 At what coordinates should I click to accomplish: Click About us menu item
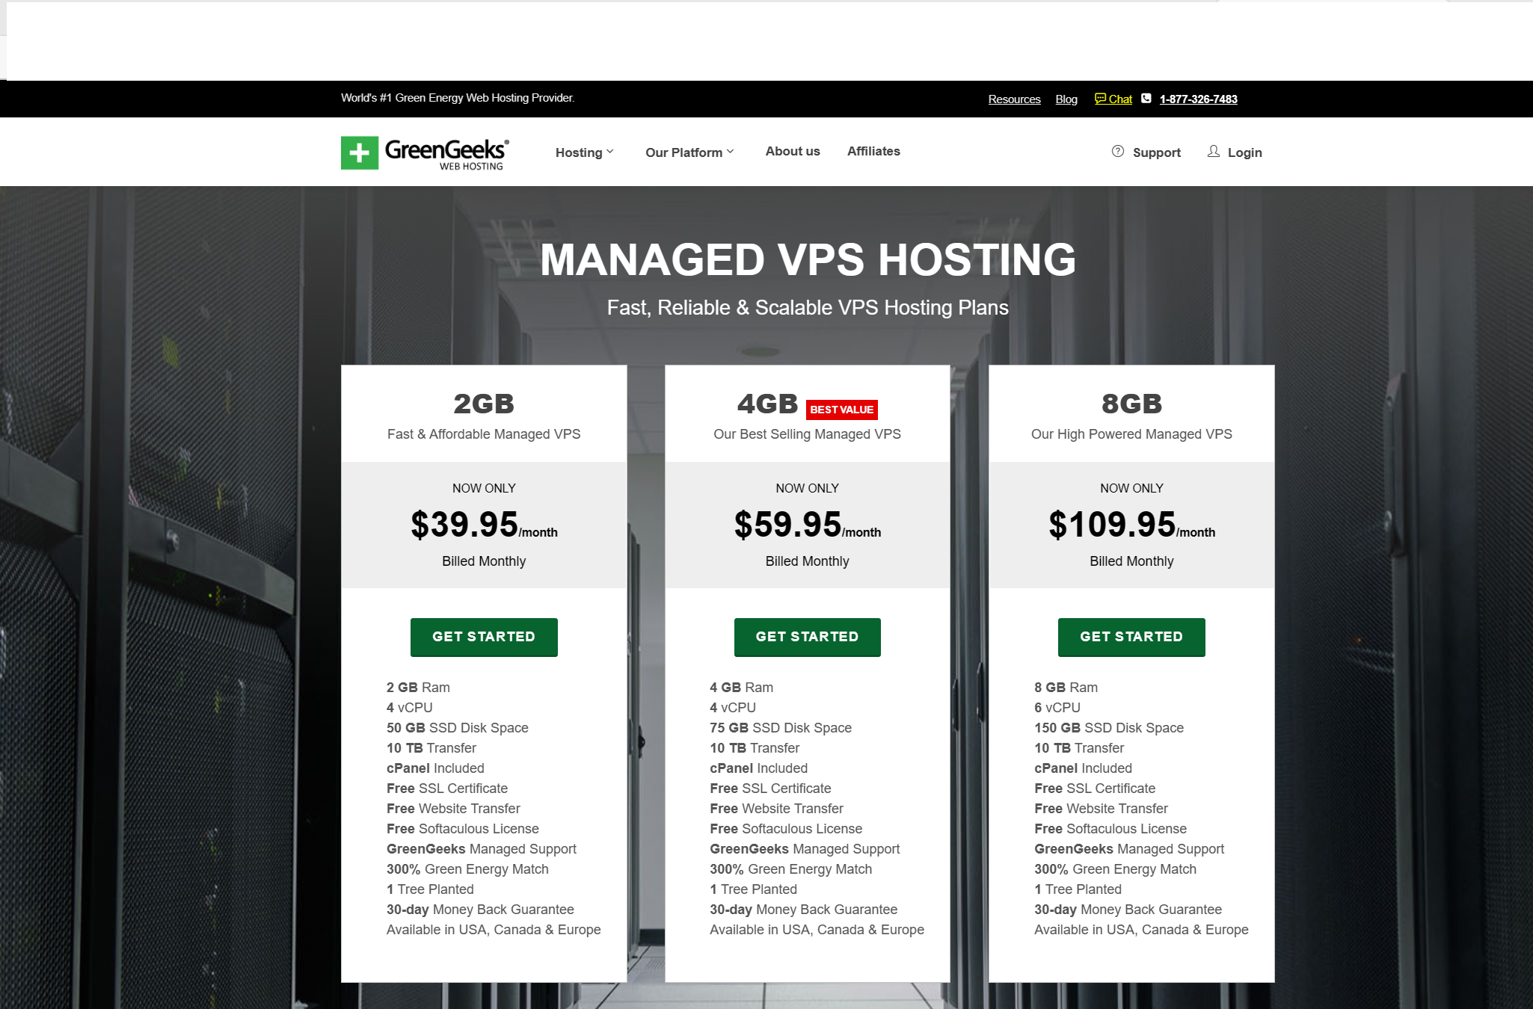click(793, 152)
